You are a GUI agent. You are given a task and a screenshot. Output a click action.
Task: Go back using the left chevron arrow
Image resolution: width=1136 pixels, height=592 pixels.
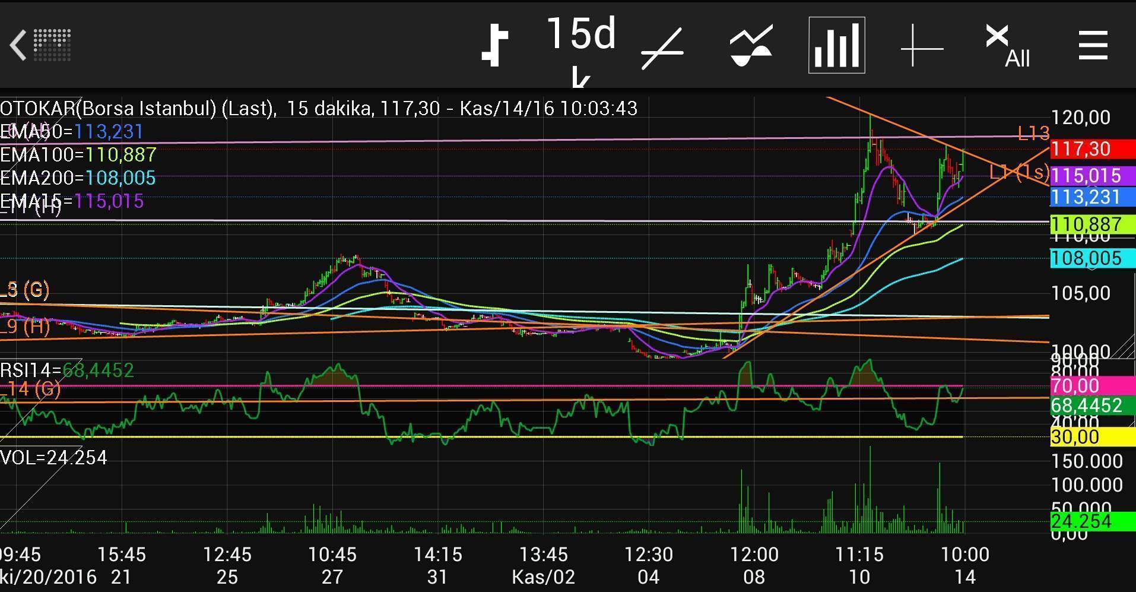(x=18, y=45)
